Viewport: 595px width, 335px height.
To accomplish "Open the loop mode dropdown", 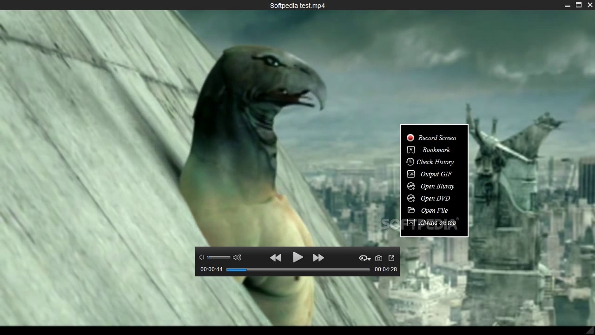I will coord(365,258).
